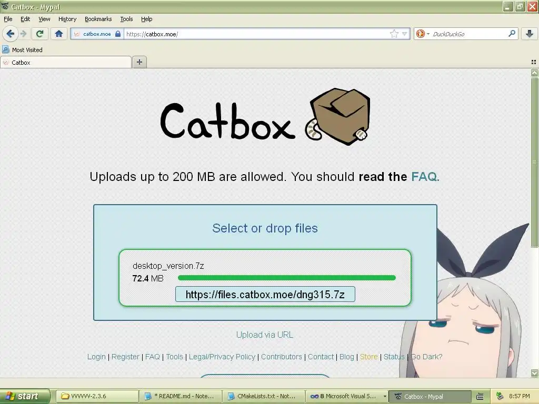Open the Blog link
539x404 pixels.
click(346, 357)
